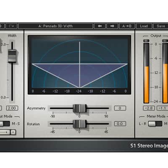Reset the left output meter clip LED
Screen dimensions: 168x168
pyautogui.click(x=146, y=41)
